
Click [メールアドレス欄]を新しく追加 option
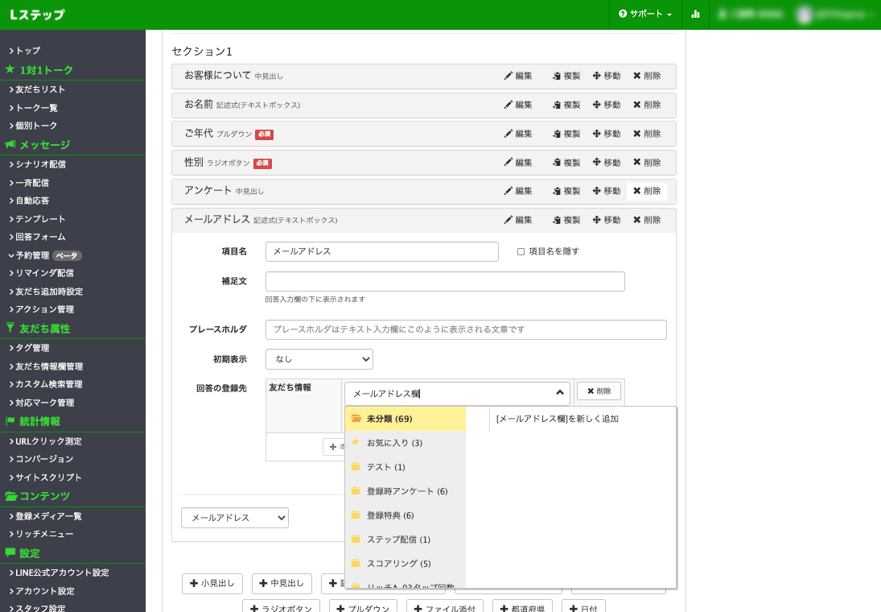coord(557,419)
